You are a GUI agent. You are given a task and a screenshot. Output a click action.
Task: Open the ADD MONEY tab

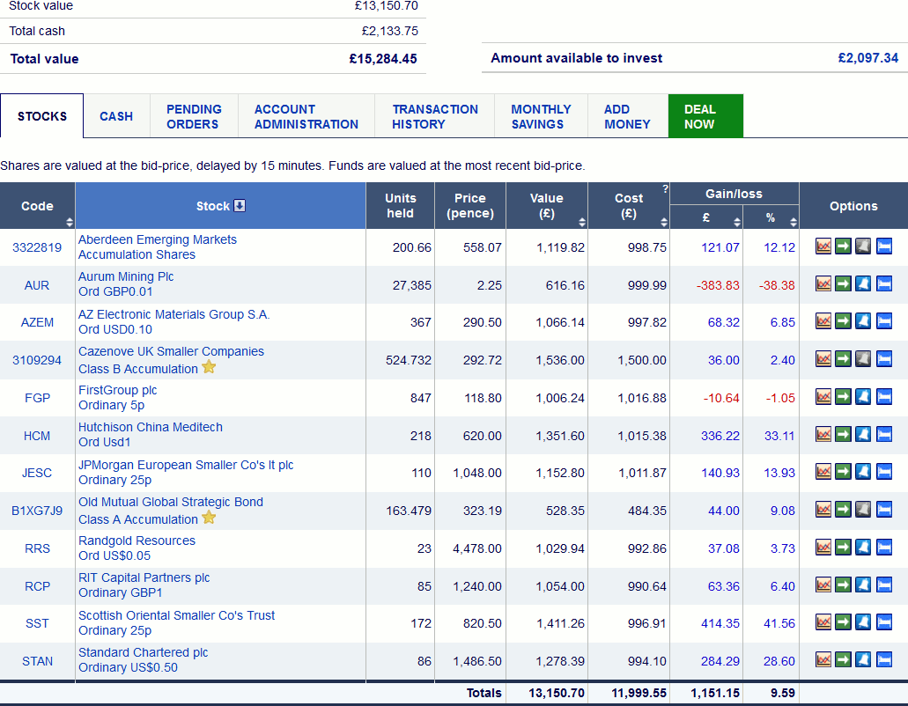coord(628,116)
